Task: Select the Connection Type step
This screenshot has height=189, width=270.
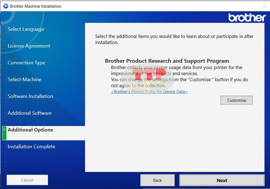Action: tap(26, 63)
